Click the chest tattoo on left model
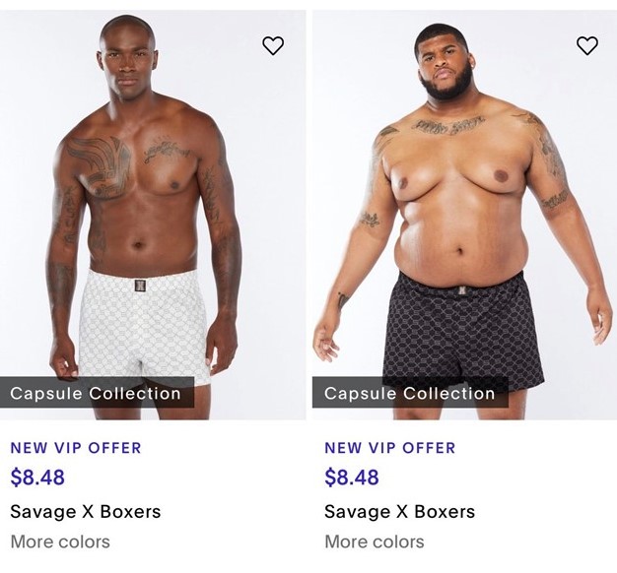This screenshot has height=573, width=617. pyautogui.click(x=99, y=167)
